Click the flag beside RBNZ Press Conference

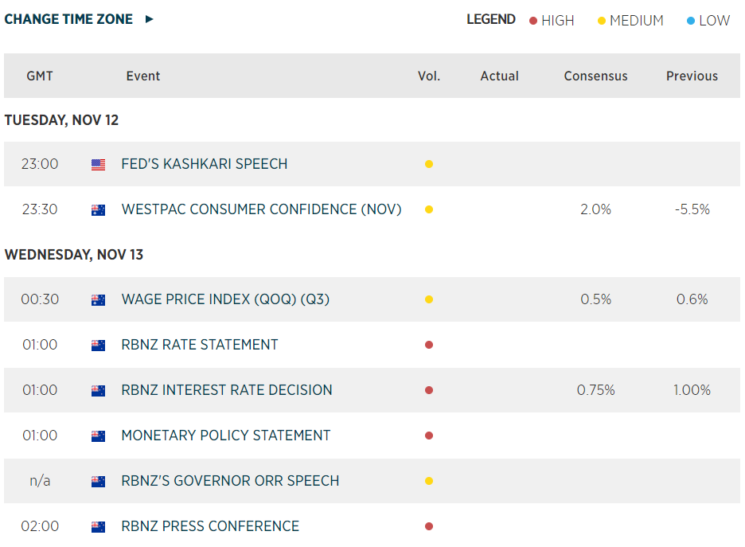click(98, 527)
